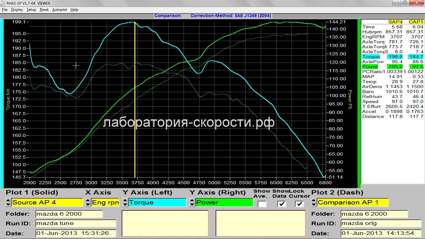Image resolution: width=425 pixels, height=239 pixels.
Task: Click the Plot 2 Folder field
Action: (374, 214)
